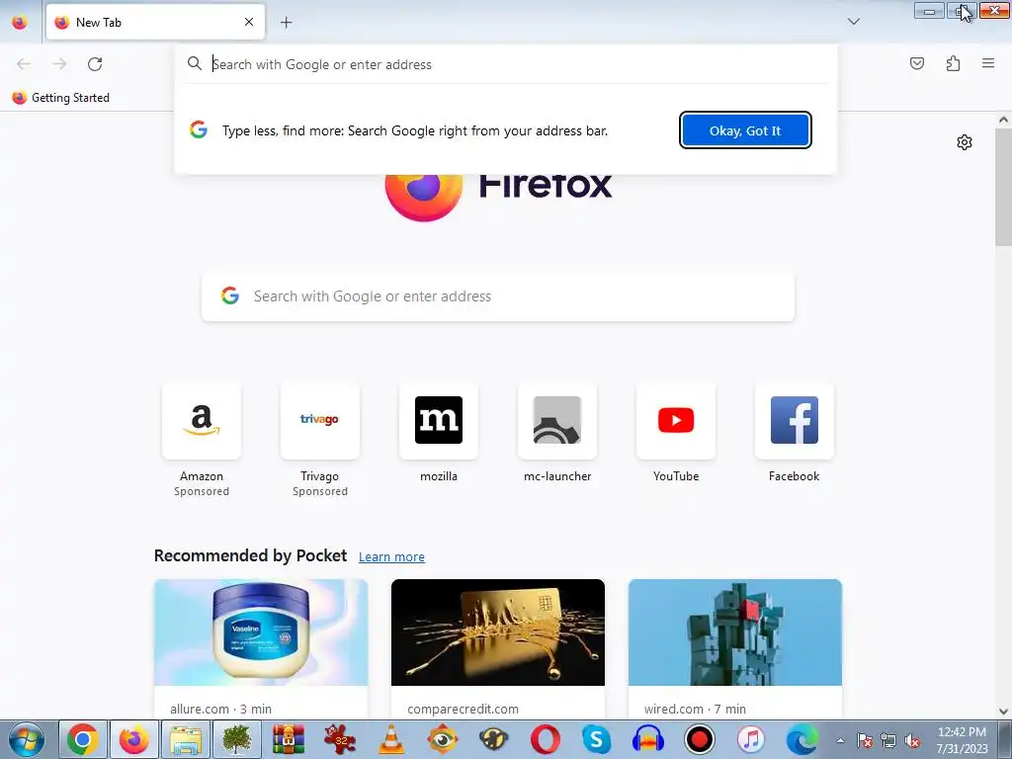Click the Action Center flag tray icon
Viewport: 1012px width, 759px height.
pos(865,740)
